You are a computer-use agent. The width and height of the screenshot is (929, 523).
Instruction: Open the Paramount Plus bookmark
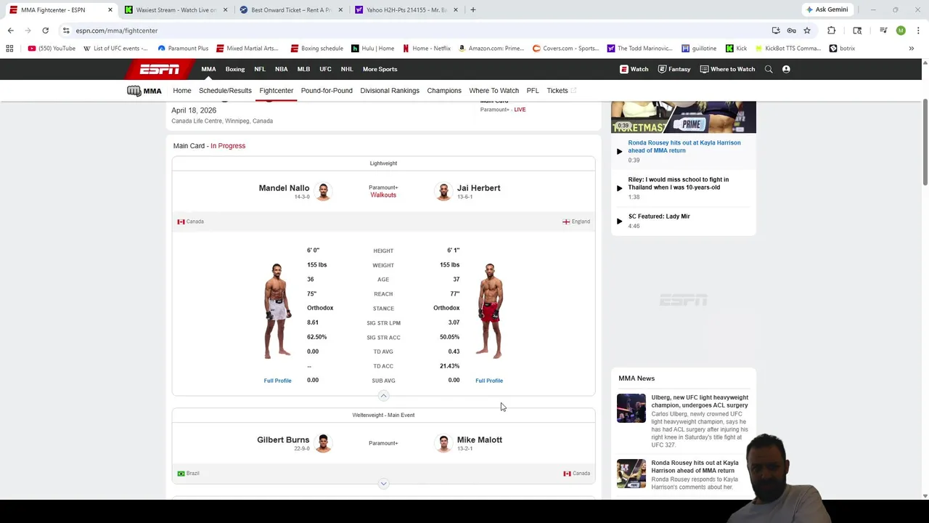tap(183, 48)
